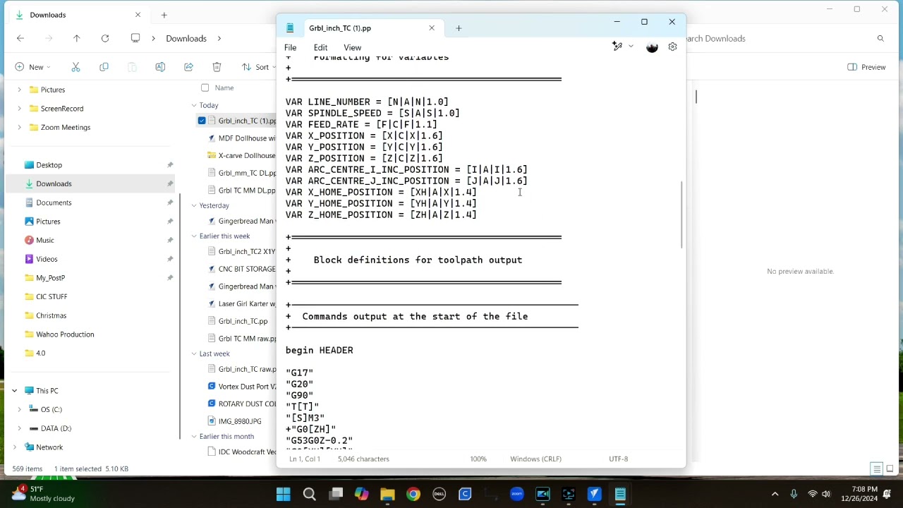Select the IMG_8980.JPG file
Image resolution: width=903 pixels, height=508 pixels.
pos(240,421)
